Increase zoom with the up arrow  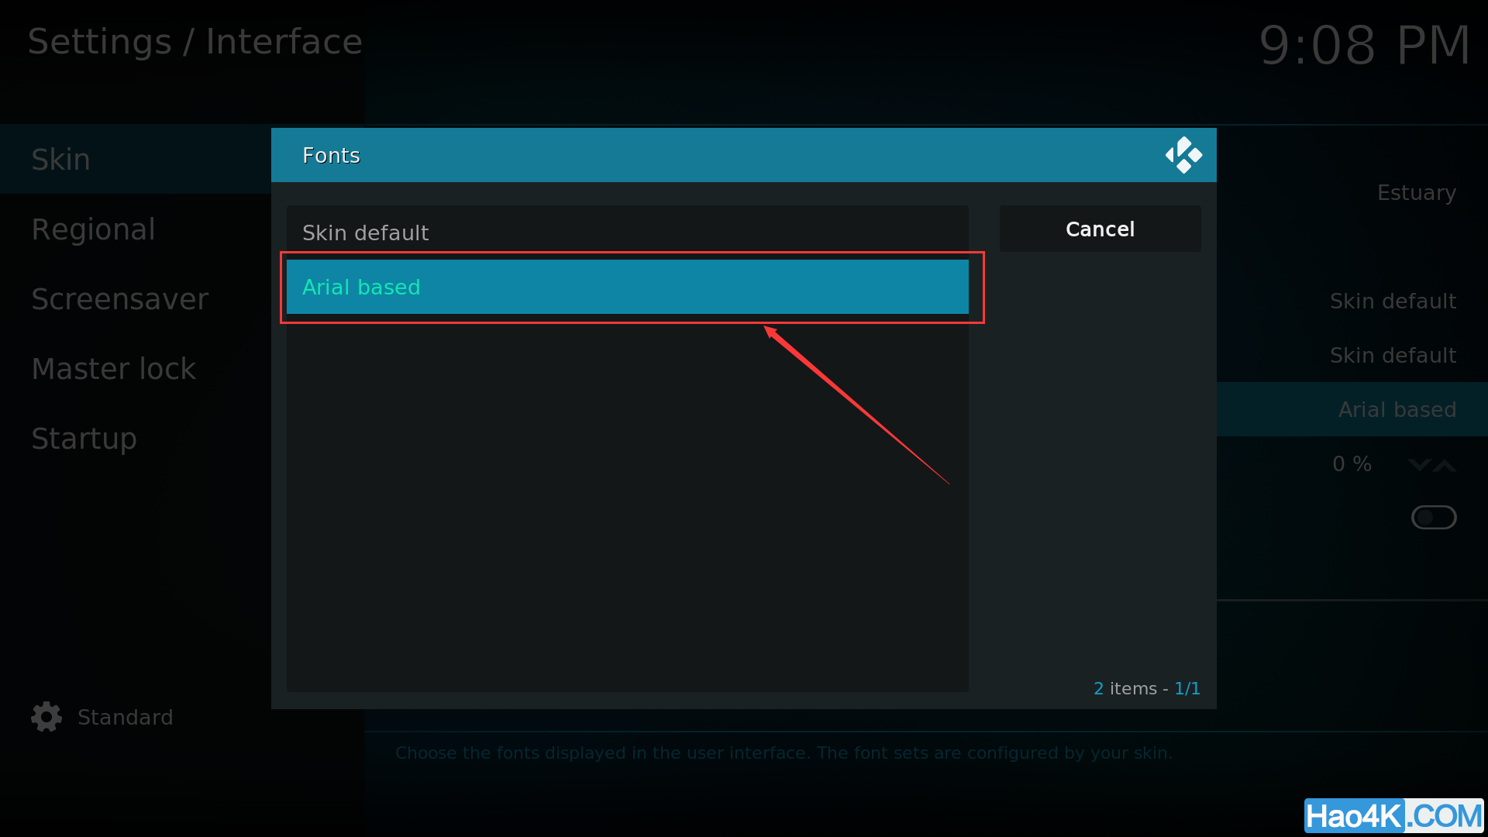pos(1445,464)
